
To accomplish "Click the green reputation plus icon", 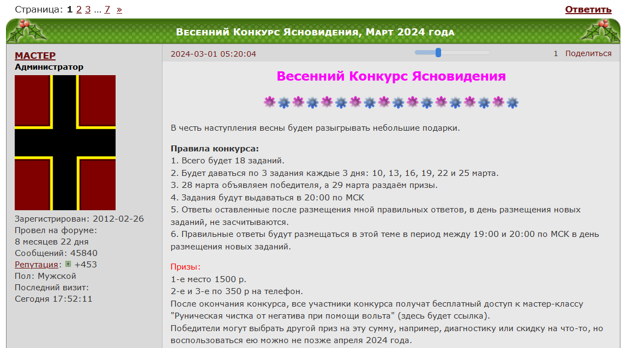I will [x=68, y=264].
